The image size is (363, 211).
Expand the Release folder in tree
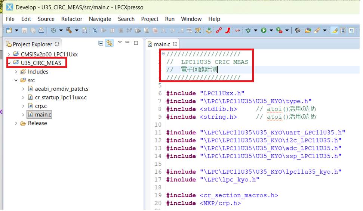pyautogui.click(x=16, y=123)
